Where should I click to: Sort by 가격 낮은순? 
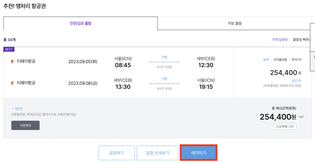click(x=280, y=39)
